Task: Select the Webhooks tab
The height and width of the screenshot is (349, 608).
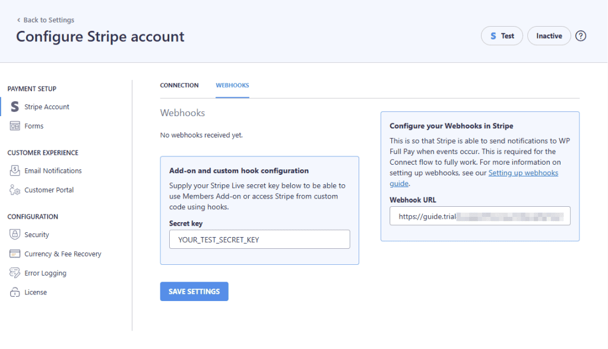Action: coord(232,85)
